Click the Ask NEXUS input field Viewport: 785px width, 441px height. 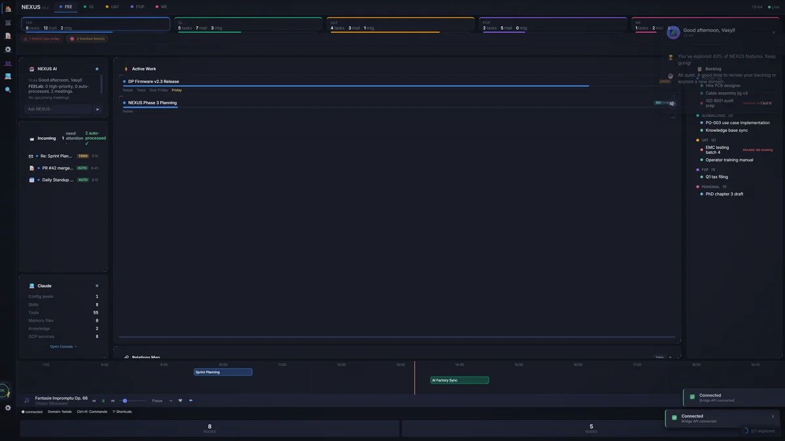coord(59,109)
